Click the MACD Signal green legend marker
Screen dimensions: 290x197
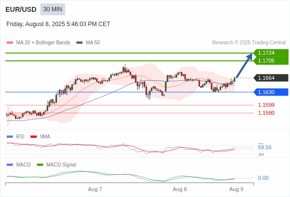(40, 165)
